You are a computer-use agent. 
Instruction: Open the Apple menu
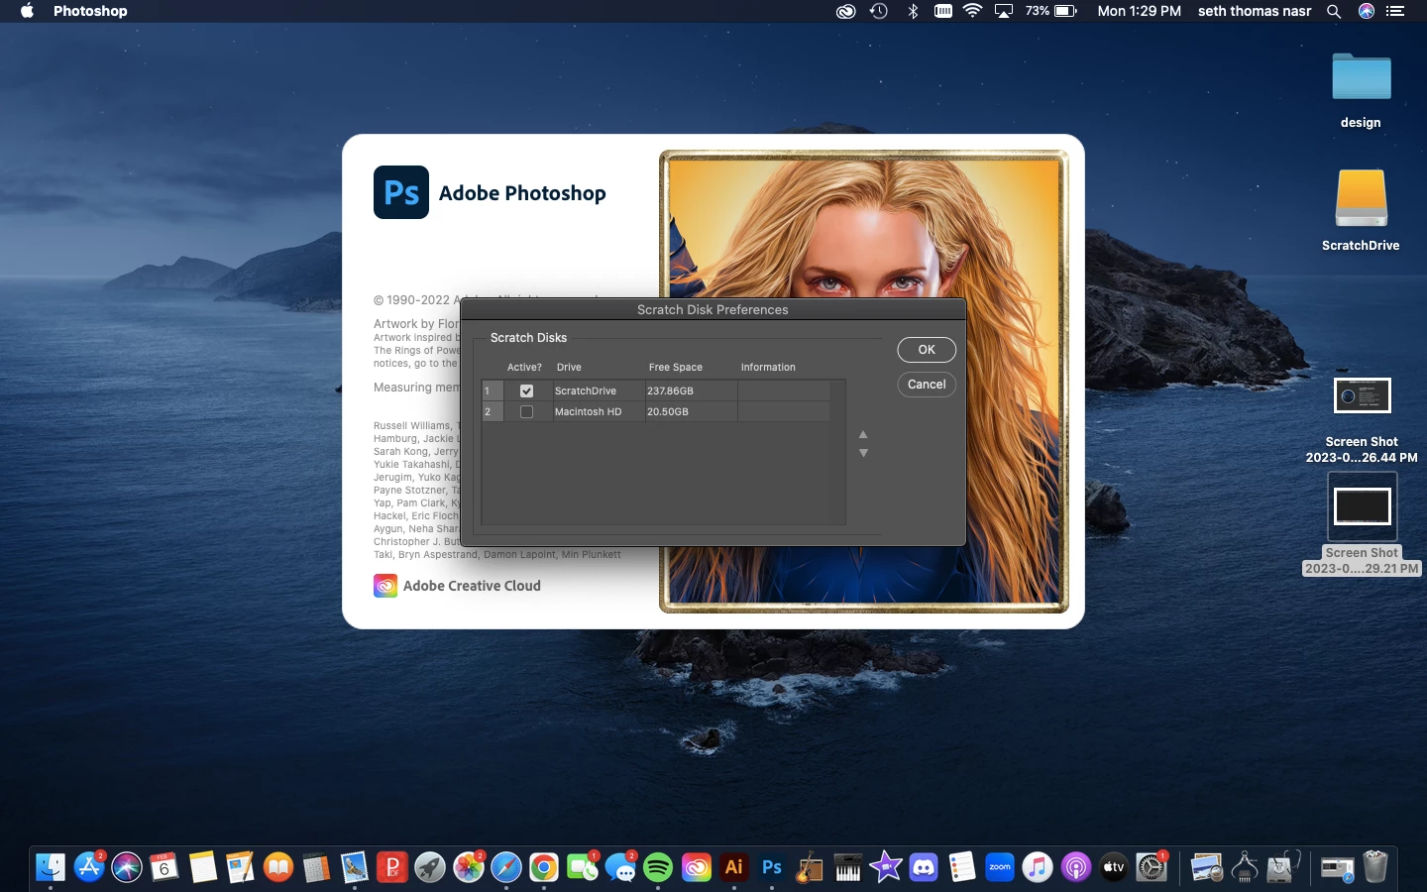27,11
